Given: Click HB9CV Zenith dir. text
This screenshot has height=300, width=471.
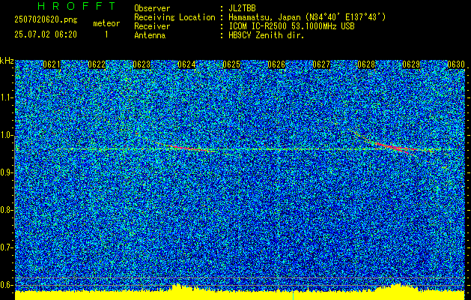Looking at the screenshot, I should (x=266, y=35).
